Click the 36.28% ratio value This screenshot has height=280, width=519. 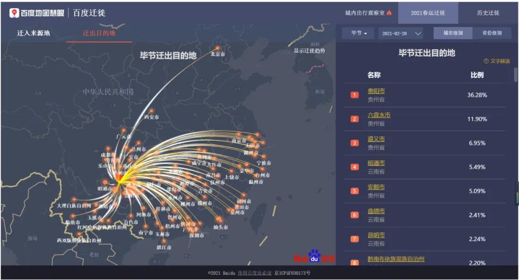pos(477,95)
